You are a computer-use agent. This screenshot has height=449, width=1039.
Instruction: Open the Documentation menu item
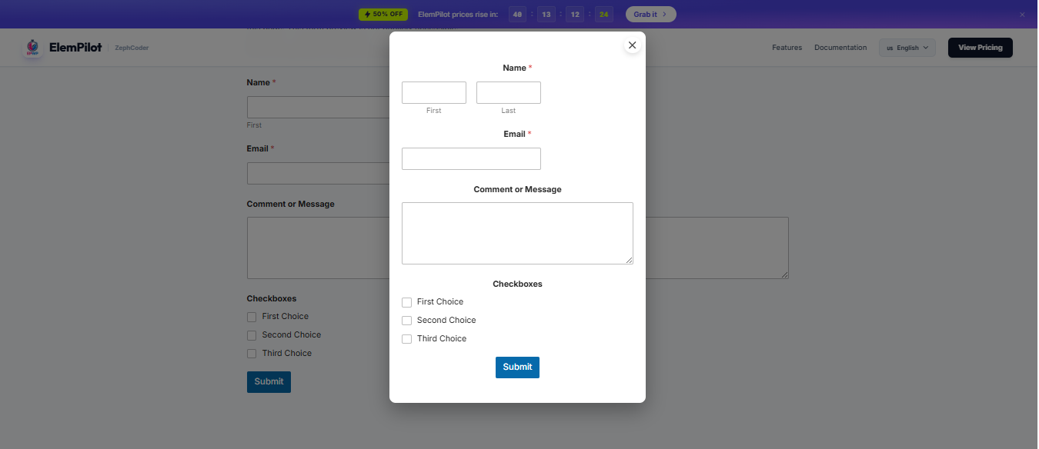point(840,48)
